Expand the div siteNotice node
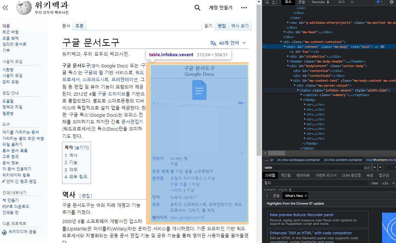The width and height of the screenshot is (396, 243). click(288, 57)
